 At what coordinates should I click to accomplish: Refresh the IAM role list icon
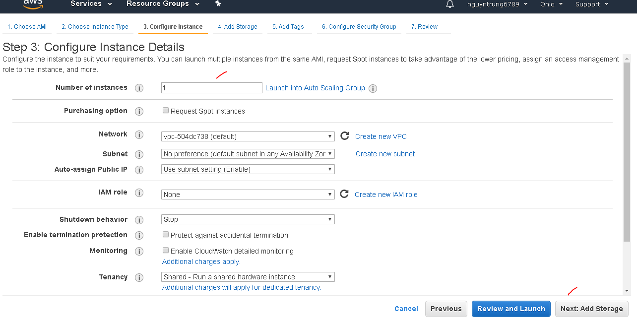point(344,194)
